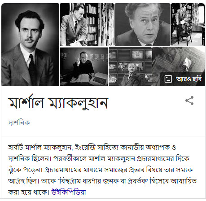This screenshot has width=206, height=201.
Task: Click the words করা হয়ে থাকে
Action: pyautogui.click(x=28, y=192)
